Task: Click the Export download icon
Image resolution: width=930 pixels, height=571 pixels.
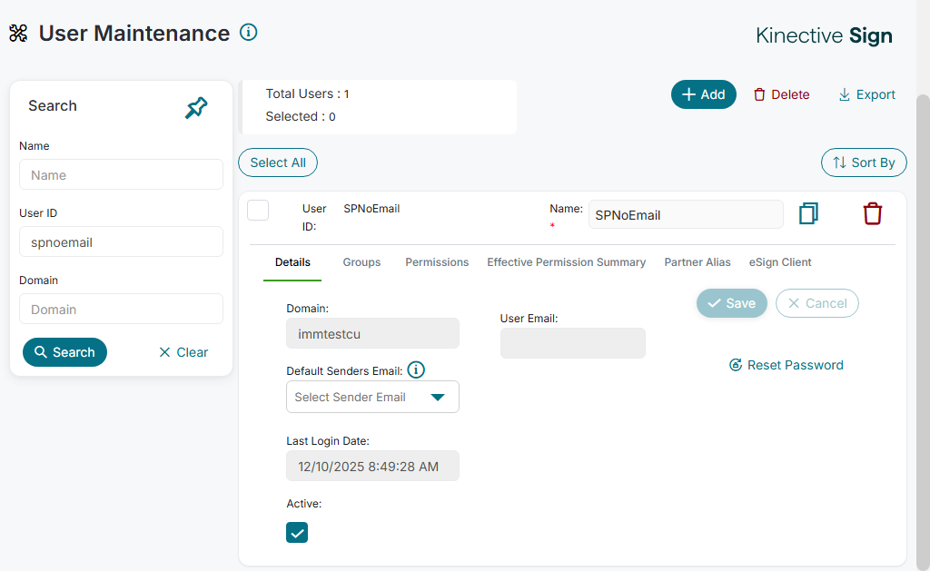Action: [x=845, y=94]
